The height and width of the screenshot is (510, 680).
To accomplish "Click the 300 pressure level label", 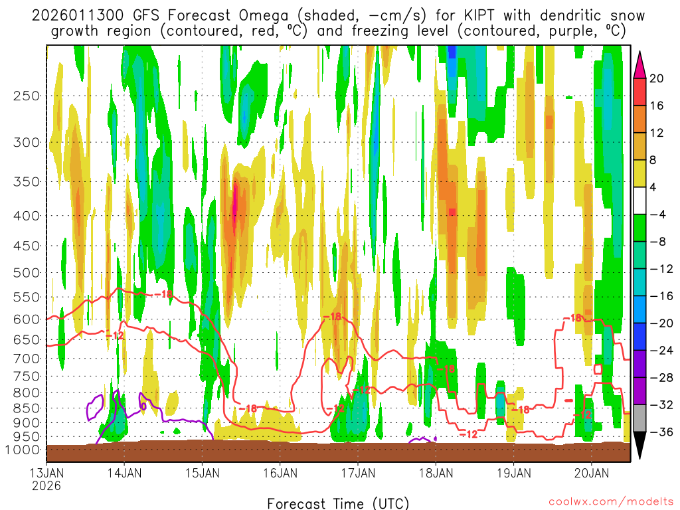I will point(27,142).
